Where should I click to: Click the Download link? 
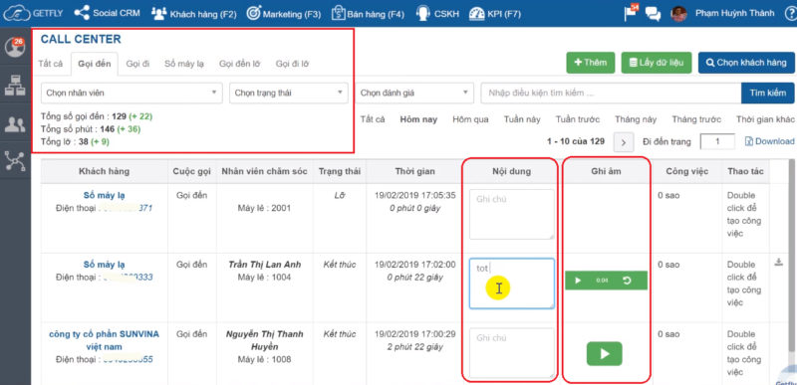(769, 141)
